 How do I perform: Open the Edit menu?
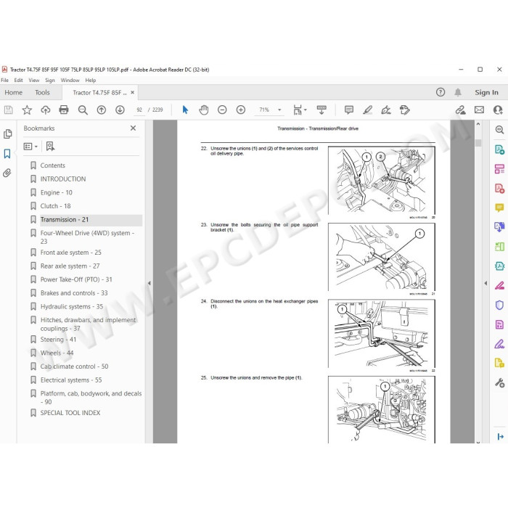click(x=18, y=81)
